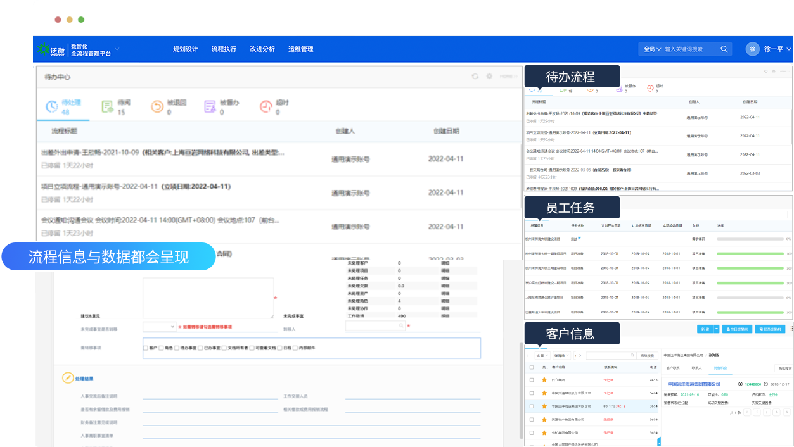Check the 客户 checkbox in 需转移事项
This screenshot has width=794, height=447.
pyautogui.click(x=146, y=348)
